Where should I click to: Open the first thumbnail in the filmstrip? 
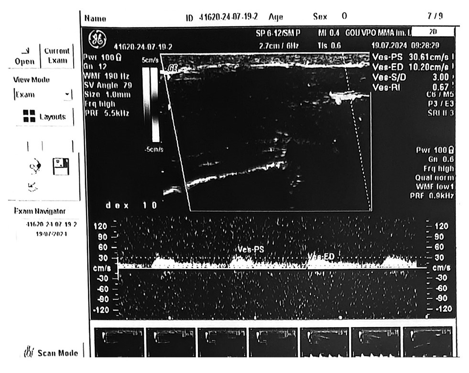pyautogui.click(x=119, y=342)
